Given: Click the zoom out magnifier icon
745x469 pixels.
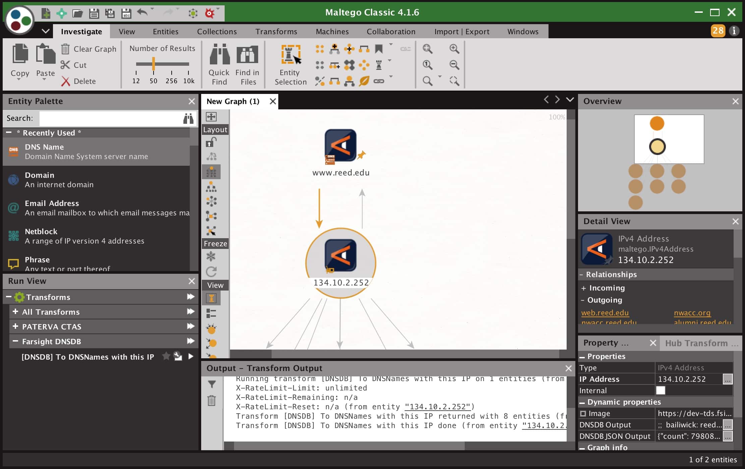Looking at the screenshot, I should [454, 65].
